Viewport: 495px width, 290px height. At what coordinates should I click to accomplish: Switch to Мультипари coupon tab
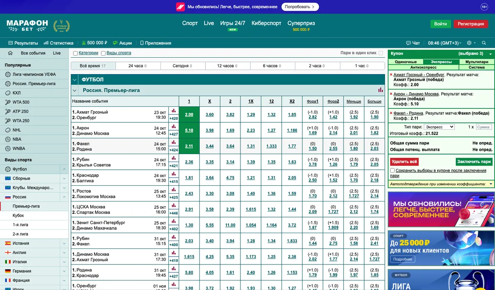[476, 62]
